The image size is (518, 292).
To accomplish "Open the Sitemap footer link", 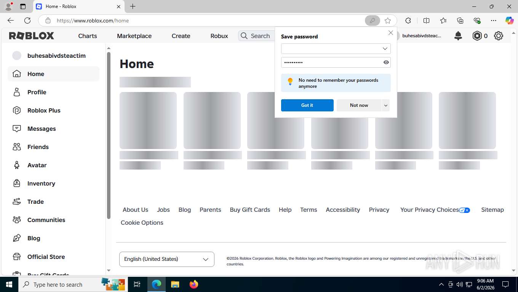I will (x=492, y=209).
